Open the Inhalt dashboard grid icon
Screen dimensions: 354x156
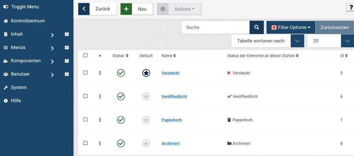67,34
